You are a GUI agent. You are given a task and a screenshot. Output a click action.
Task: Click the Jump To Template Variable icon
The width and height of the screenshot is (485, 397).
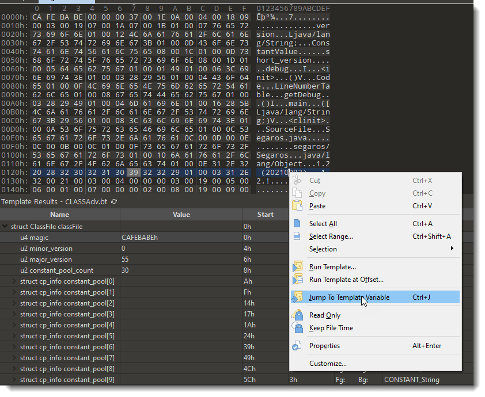point(298,297)
